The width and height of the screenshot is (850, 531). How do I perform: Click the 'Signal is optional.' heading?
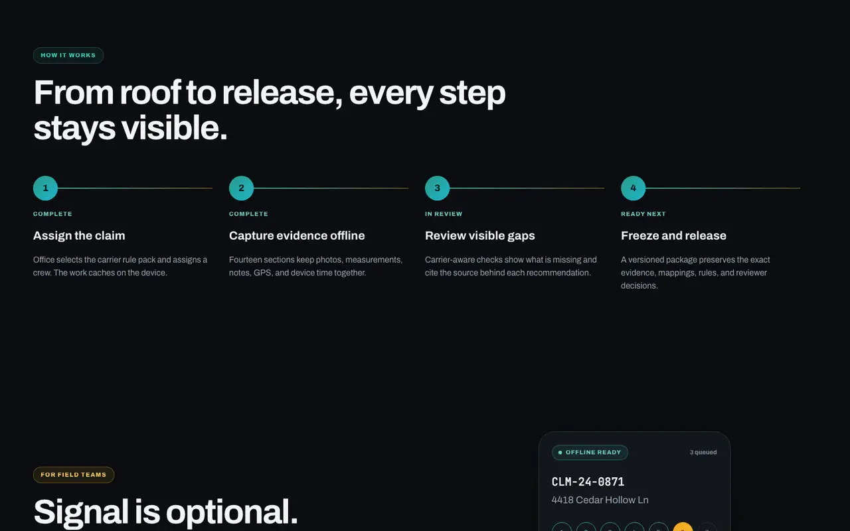pos(165,512)
